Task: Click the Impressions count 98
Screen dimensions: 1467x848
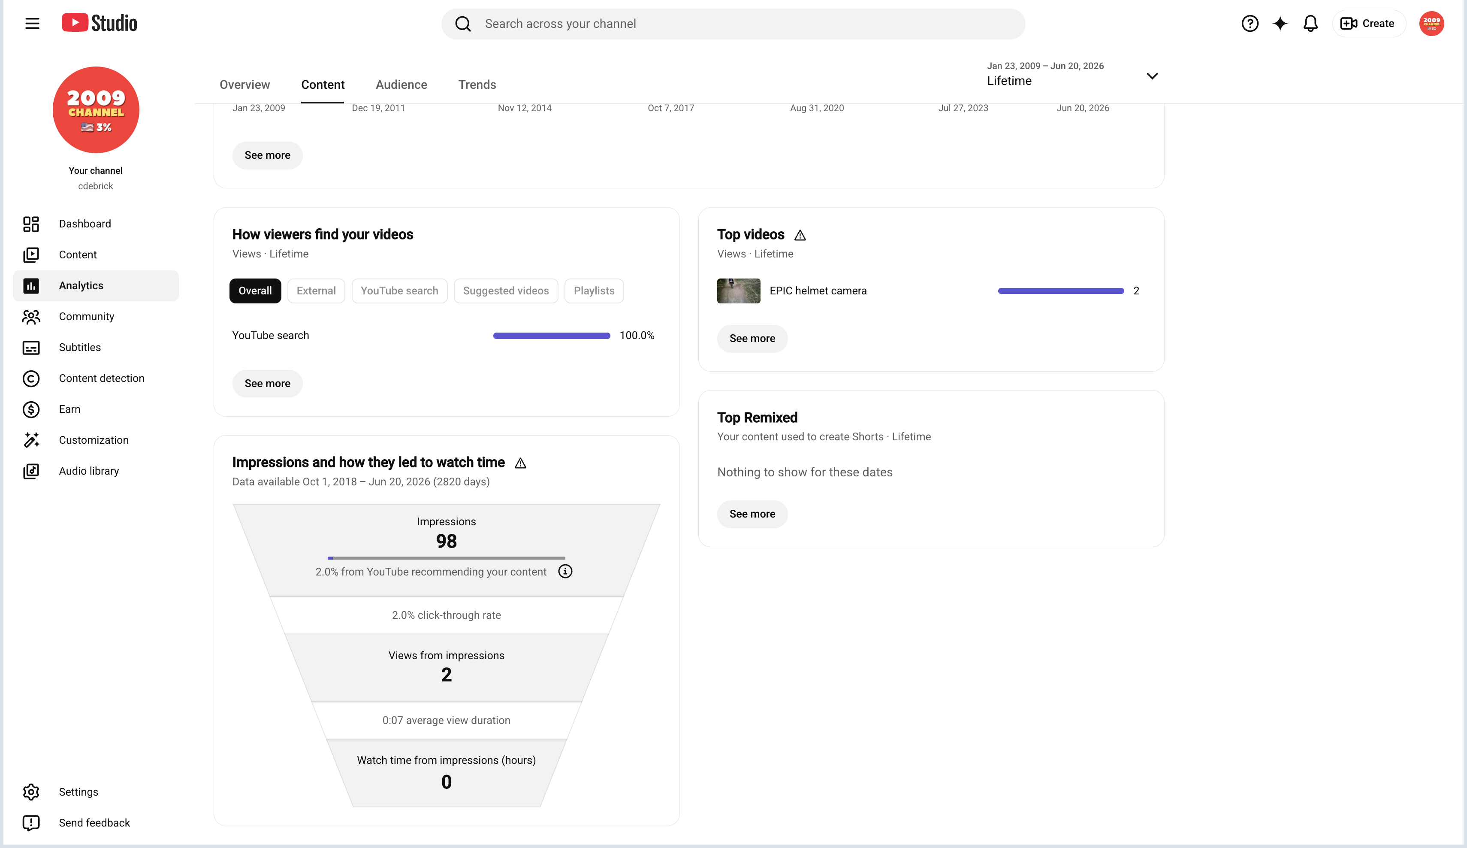Action: (x=447, y=541)
